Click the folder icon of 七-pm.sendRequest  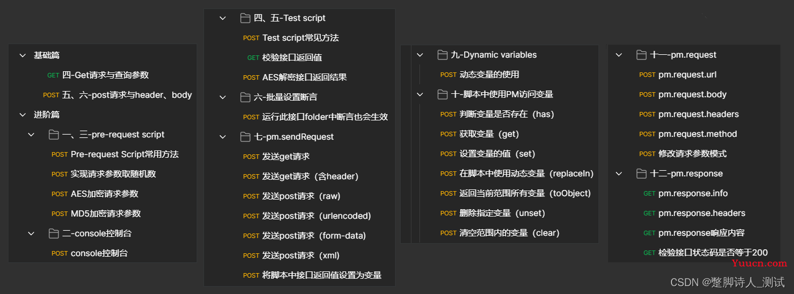click(x=245, y=137)
